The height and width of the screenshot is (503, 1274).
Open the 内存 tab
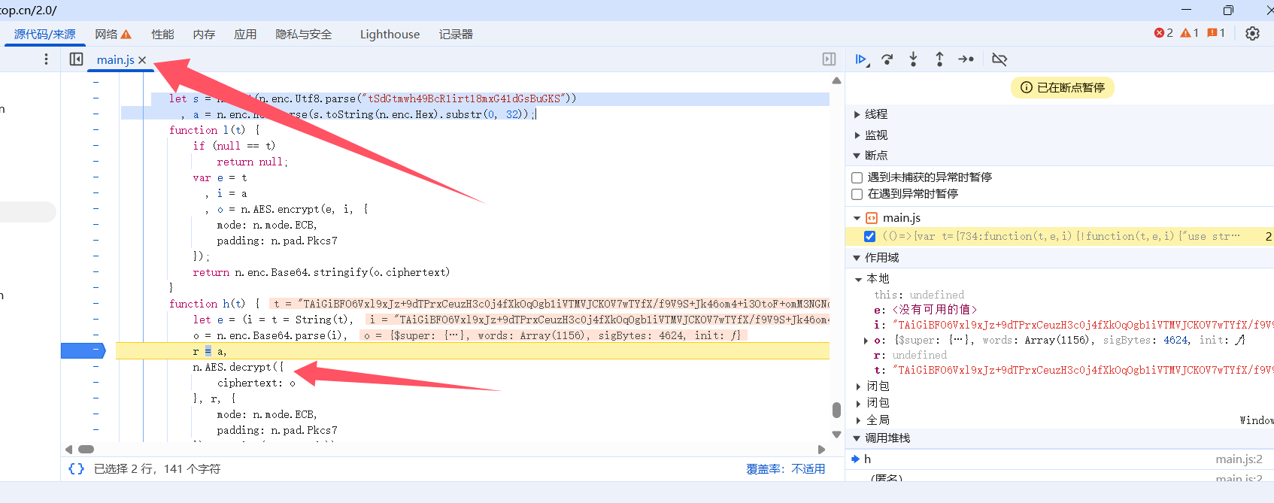tap(204, 35)
